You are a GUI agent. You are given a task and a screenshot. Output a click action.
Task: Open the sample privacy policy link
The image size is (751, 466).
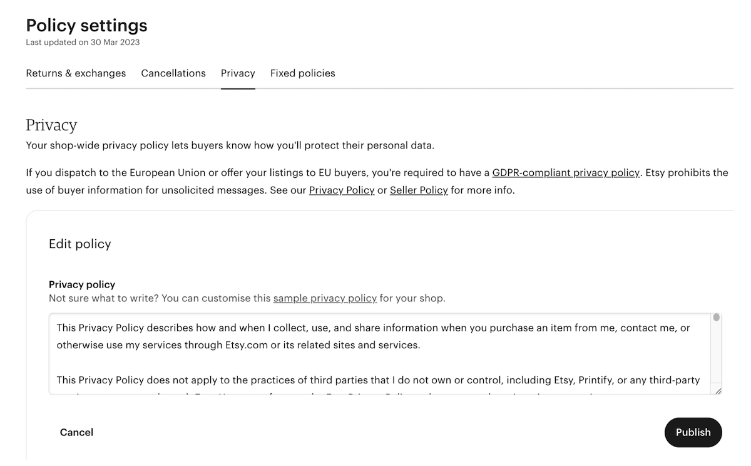point(325,298)
